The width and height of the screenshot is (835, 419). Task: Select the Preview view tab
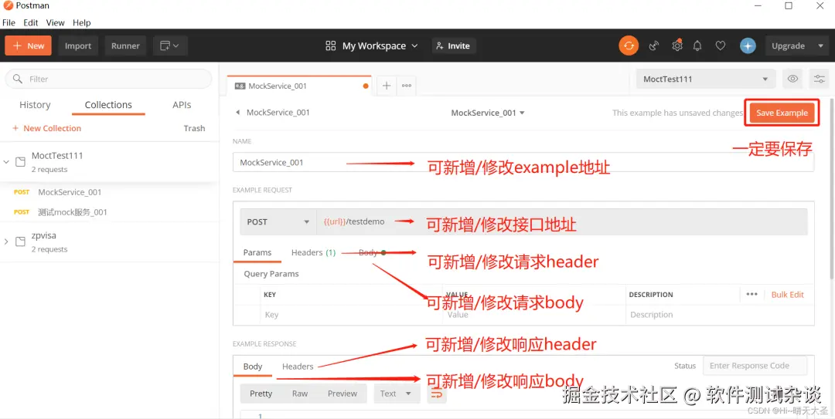click(x=342, y=394)
